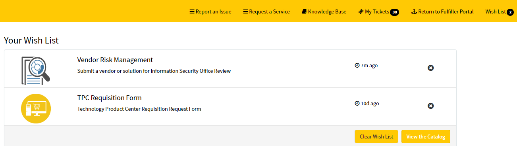
Task: Open the Request a Service menu
Action: (266, 11)
